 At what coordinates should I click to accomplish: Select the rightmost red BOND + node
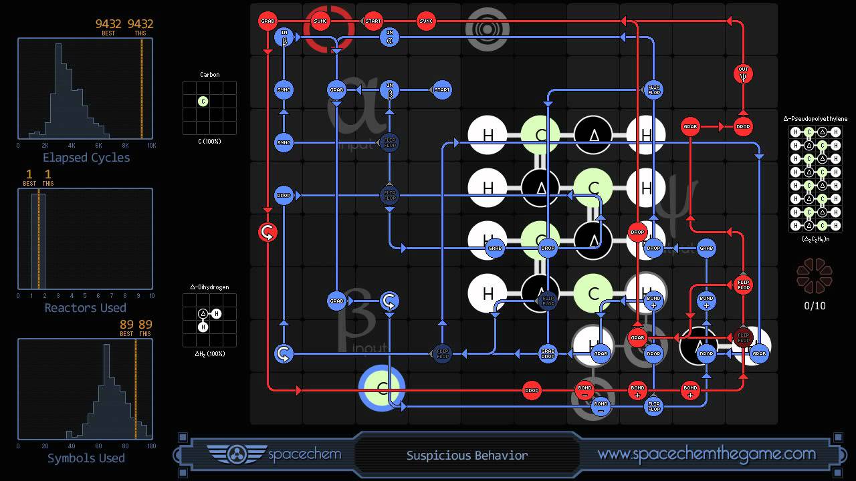[690, 390]
